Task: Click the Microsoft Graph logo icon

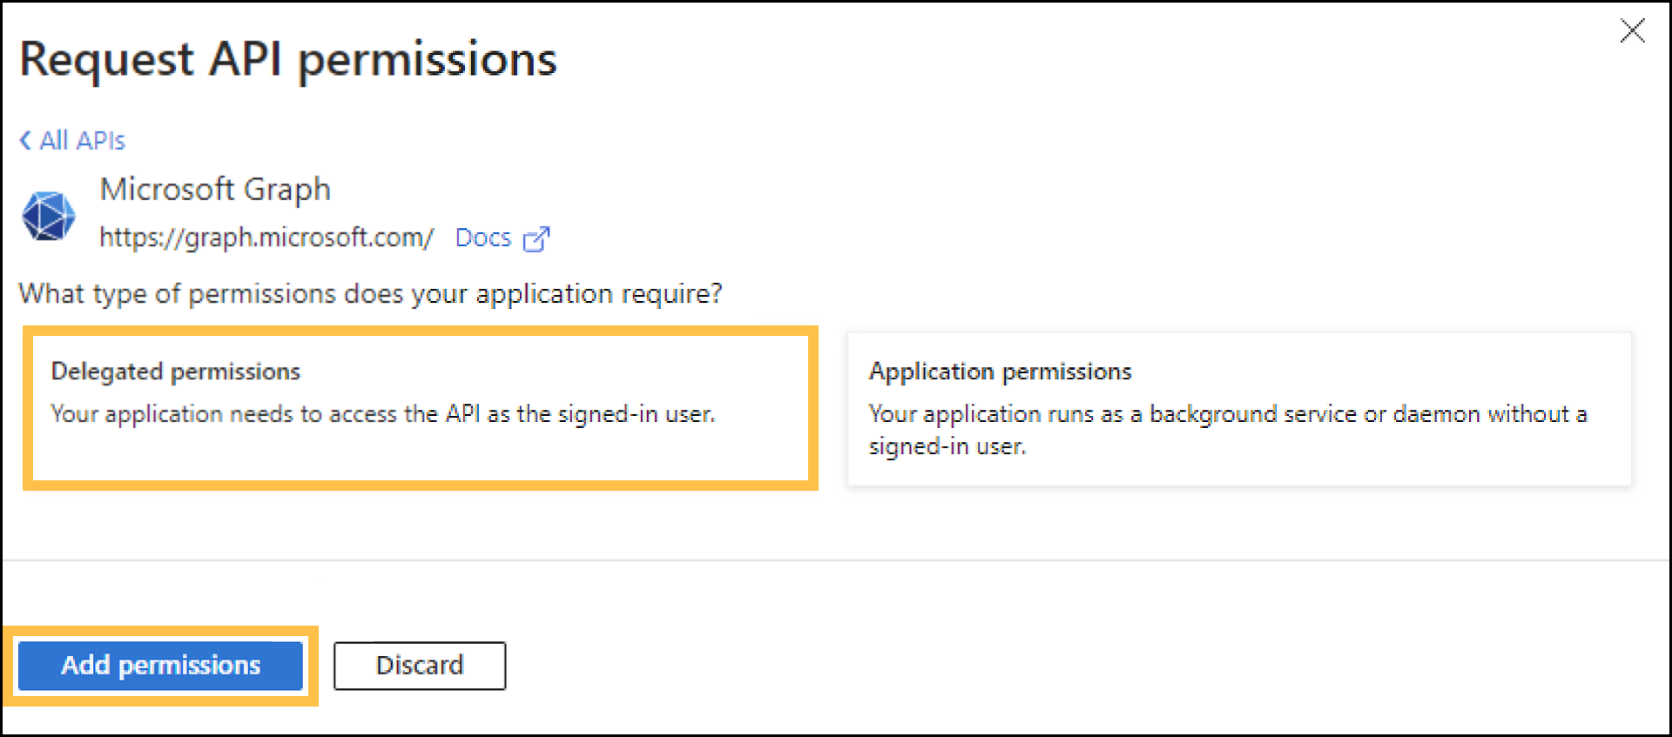Action: pos(48,215)
